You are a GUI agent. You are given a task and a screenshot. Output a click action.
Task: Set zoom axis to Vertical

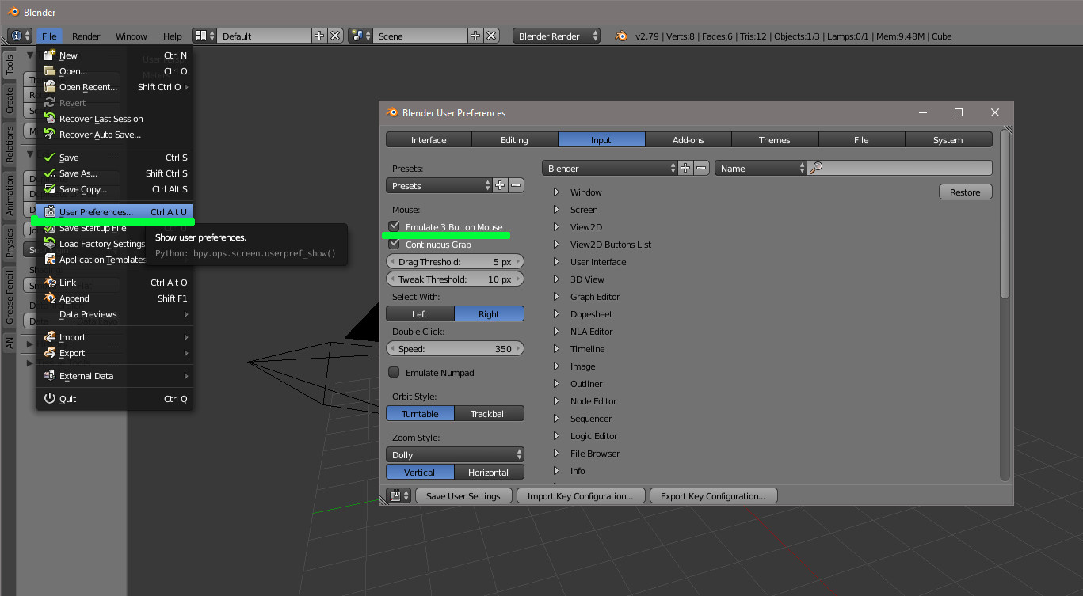click(420, 473)
